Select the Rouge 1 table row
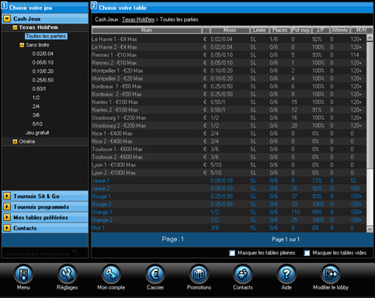 (229, 196)
